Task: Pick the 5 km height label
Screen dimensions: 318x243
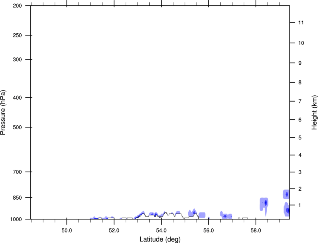Action: click(300, 138)
